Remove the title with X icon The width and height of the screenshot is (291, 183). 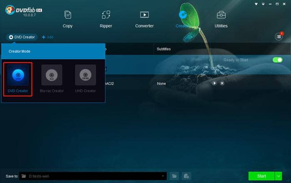(x=222, y=83)
